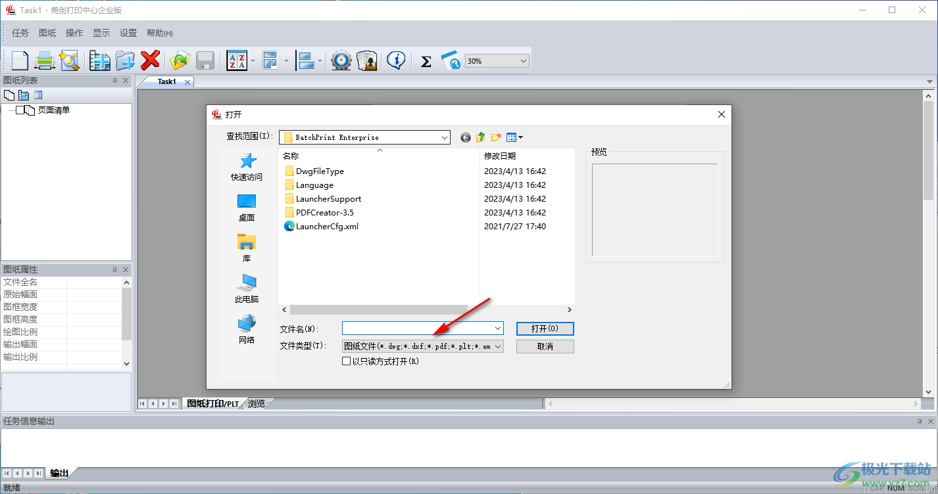Click the red X delete icon
938x494 pixels.
151,60
